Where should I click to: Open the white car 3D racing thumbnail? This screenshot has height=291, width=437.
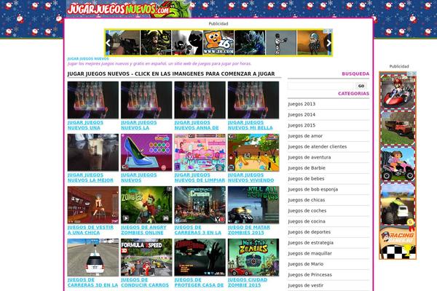click(92, 258)
